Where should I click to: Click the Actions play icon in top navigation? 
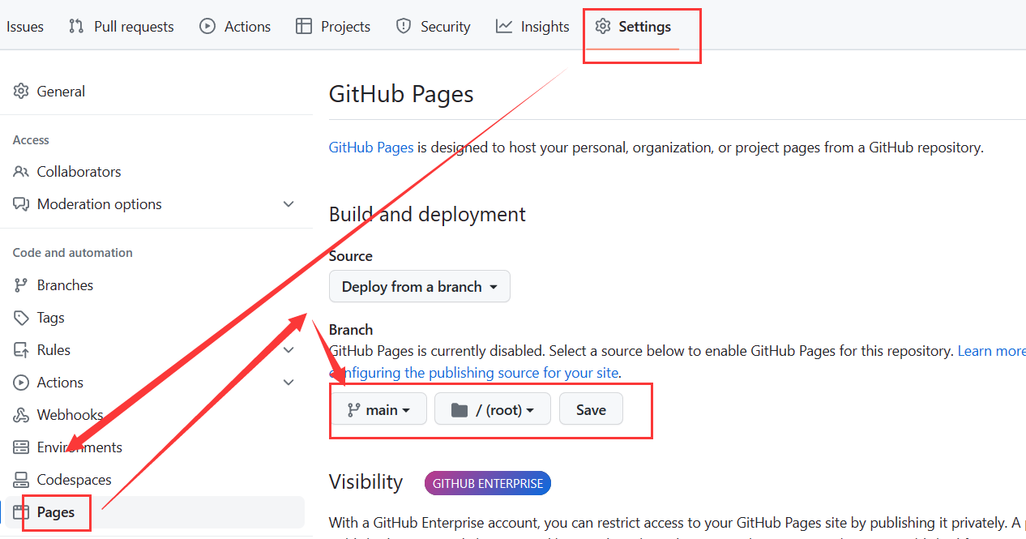pyautogui.click(x=207, y=27)
